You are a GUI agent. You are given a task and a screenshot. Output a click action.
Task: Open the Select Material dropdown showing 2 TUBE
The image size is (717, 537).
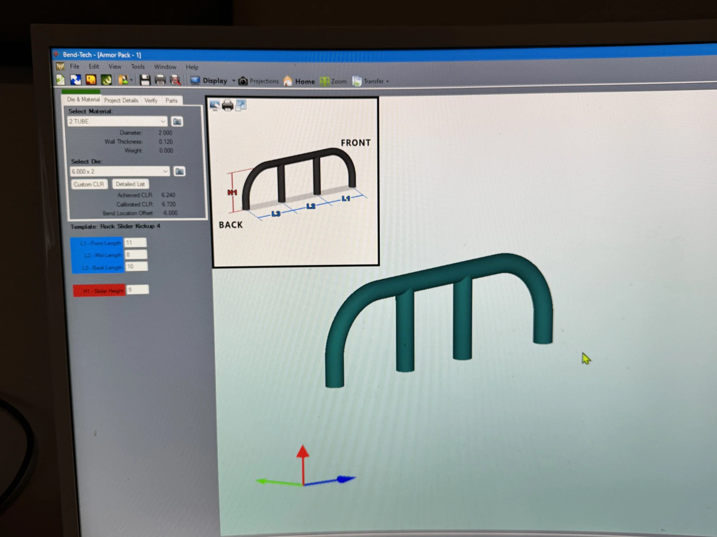pyautogui.click(x=117, y=121)
